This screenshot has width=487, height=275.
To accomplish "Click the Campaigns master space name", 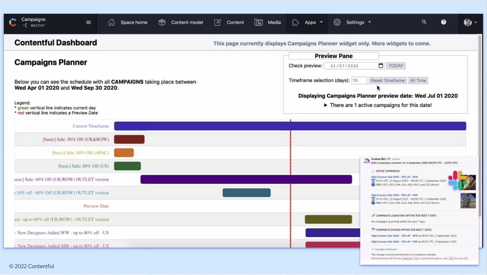I will [33, 22].
